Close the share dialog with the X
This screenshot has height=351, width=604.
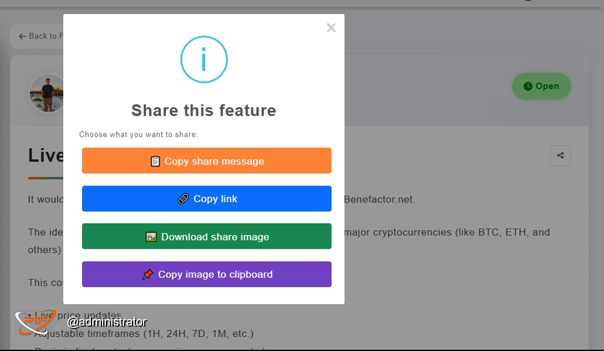click(x=331, y=27)
